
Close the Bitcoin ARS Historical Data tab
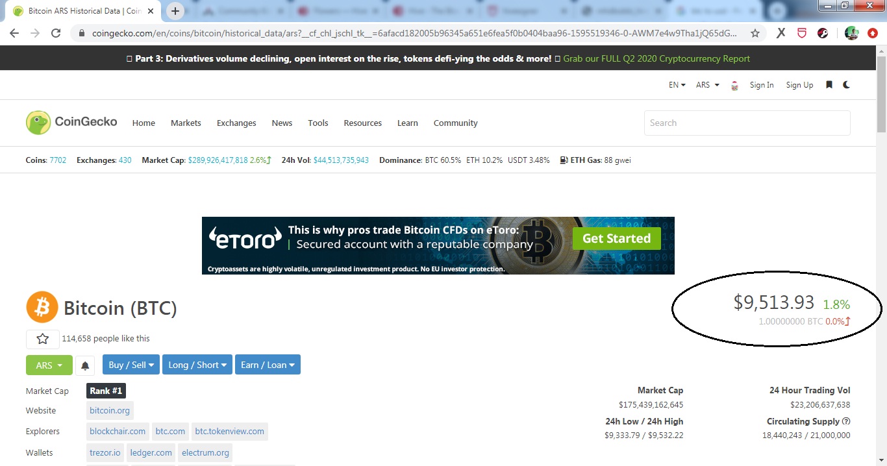coord(150,11)
